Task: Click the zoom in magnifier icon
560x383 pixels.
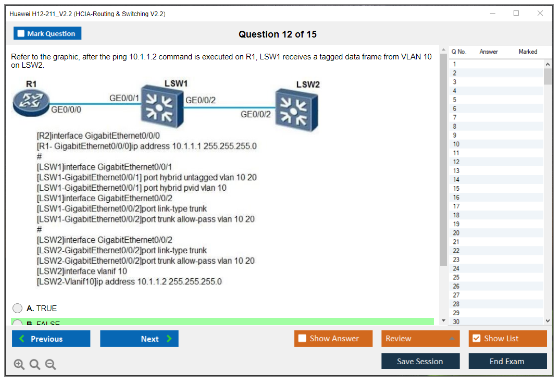Action: (19, 365)
